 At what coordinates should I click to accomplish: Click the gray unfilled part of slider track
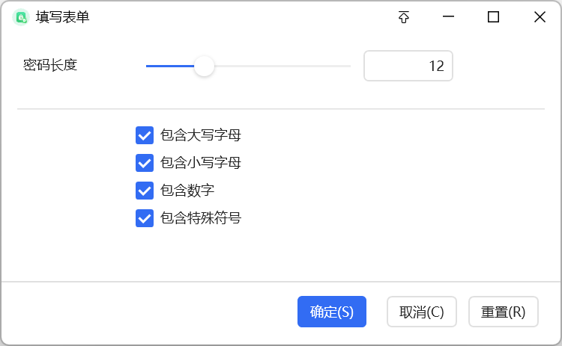(282, 66)
